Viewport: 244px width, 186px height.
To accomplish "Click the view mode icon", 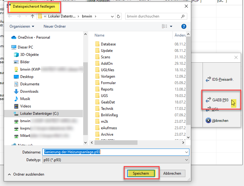I will tap(165, 26).
